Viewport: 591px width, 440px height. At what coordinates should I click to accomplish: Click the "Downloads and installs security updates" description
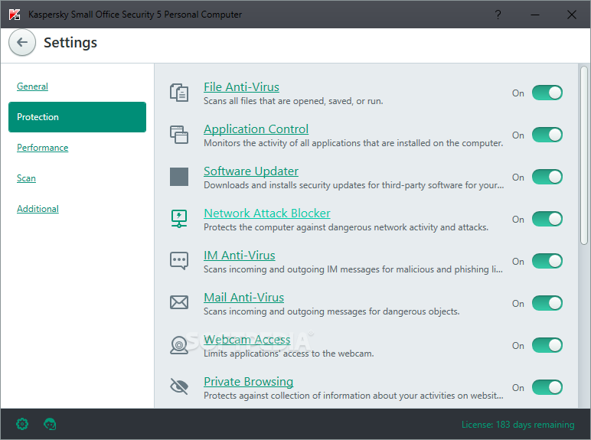pos(354,185)
